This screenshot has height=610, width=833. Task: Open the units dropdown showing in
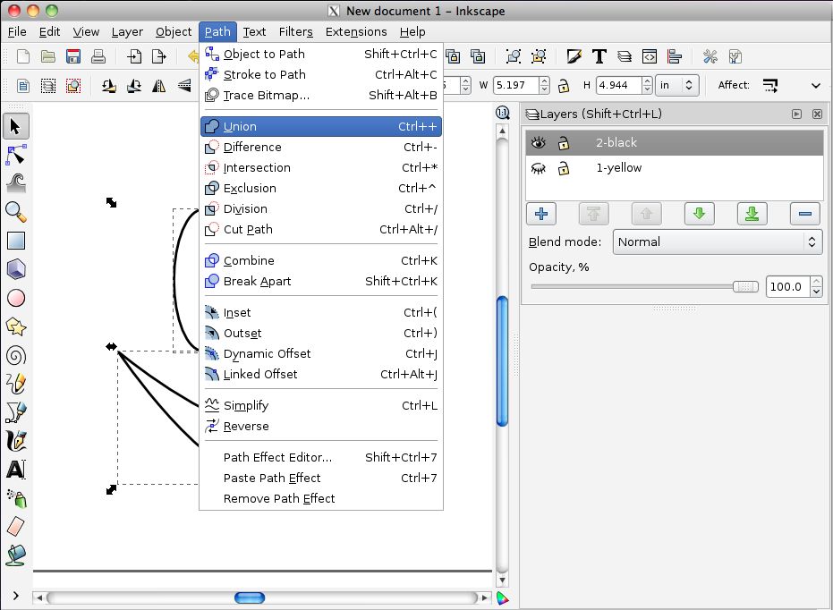coord(676,85)
